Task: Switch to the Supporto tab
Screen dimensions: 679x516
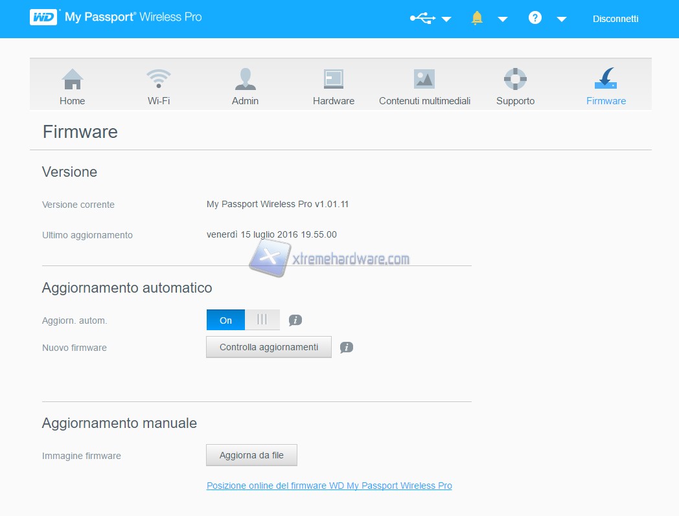Action: (x=515, y=87)
